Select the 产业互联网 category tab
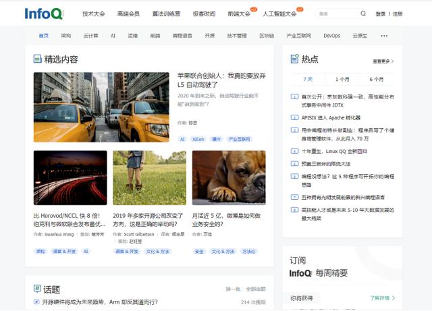The image size is (432, 311). [299, 36]
